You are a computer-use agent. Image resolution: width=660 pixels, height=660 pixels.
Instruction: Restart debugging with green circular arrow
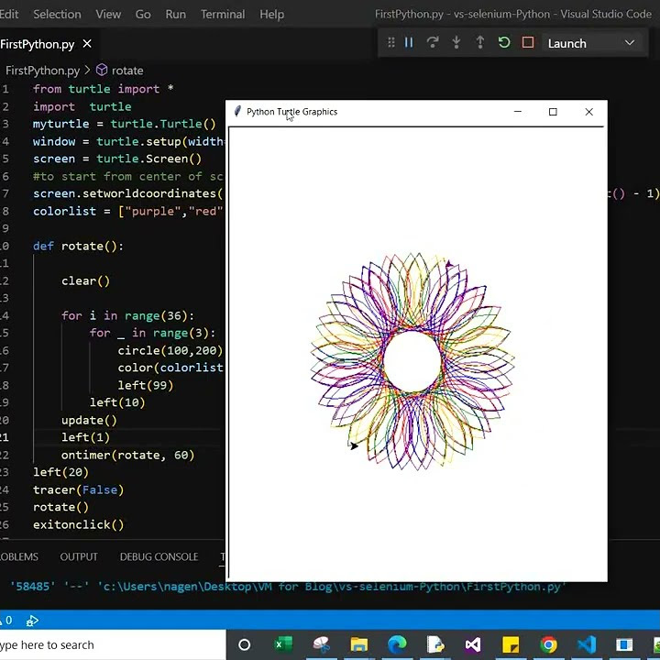click(x=504, y=42)
